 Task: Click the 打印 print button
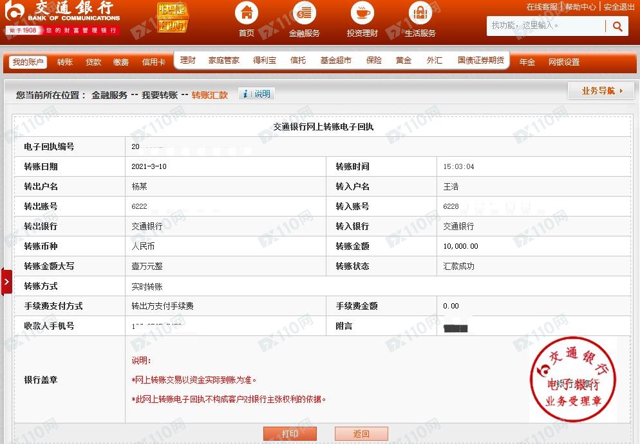(290, 434)
